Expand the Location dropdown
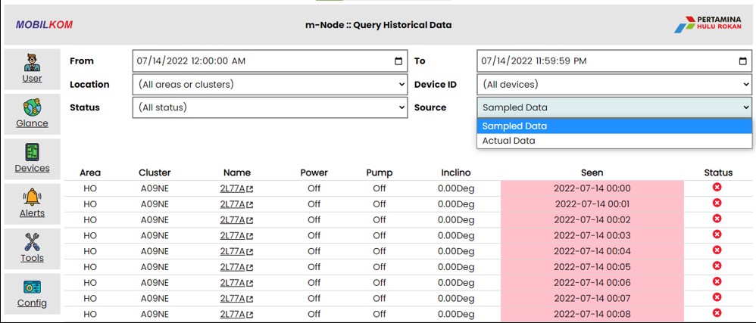 pos(270,85)
